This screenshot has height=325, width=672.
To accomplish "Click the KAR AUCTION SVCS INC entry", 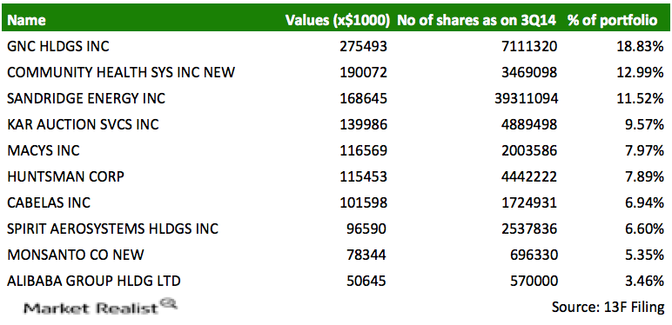I will [83, 125].
